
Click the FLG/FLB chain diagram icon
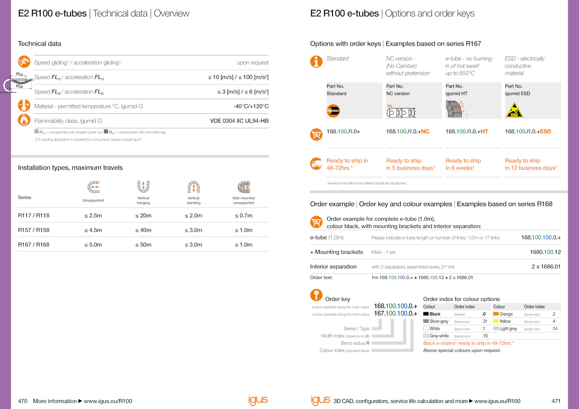tap(17, 82)
